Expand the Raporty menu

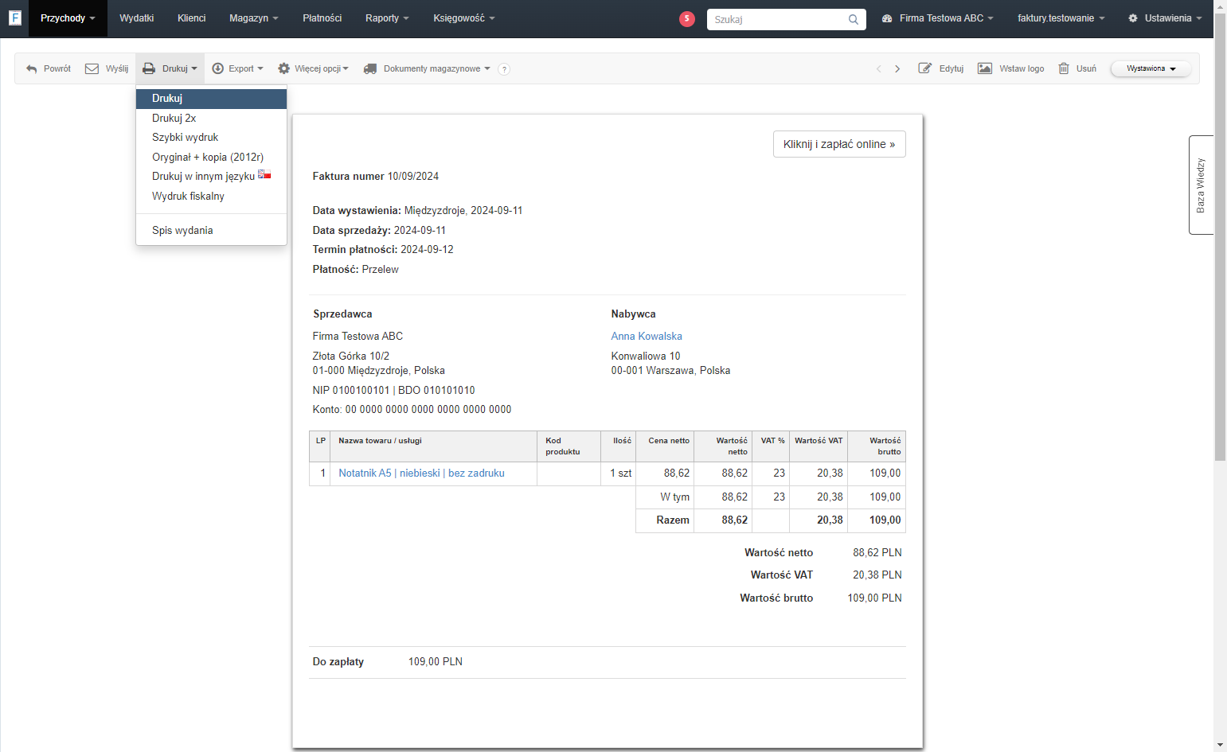[x=387, y=18]
